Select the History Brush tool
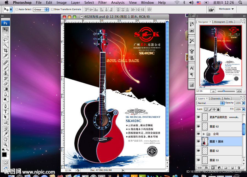 tap(5, 79)
